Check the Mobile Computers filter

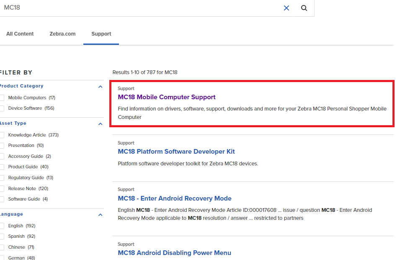2,98
